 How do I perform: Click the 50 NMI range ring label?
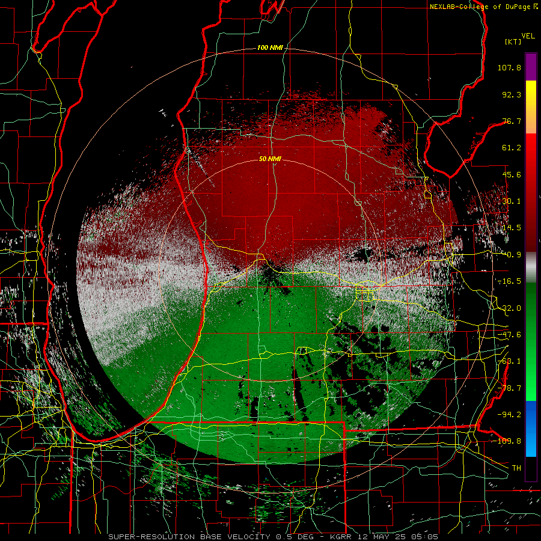(270, 159)
